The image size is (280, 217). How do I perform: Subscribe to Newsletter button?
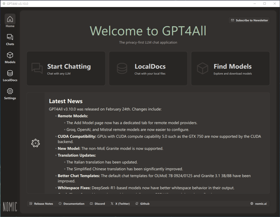(x=249, y=20)
